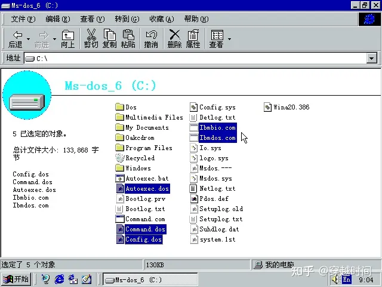Select the Oakcdrom folder
The image size is (382, 287).
click(135, 138)
